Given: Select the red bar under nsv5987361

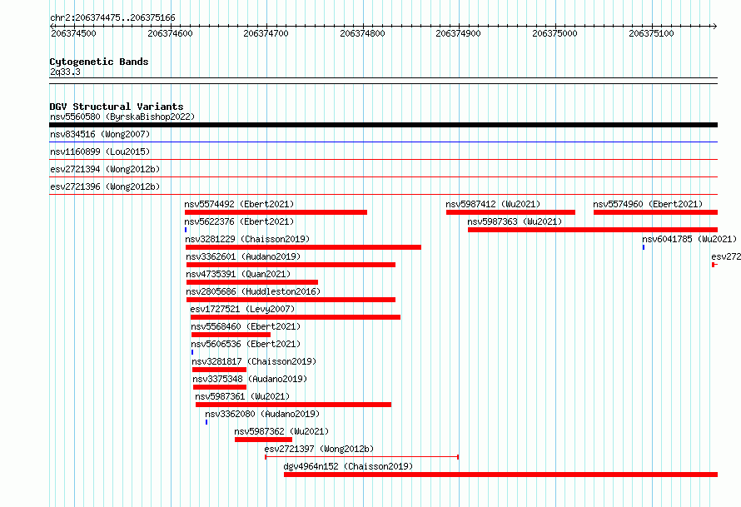Looking at the screenshot, I should coord(293,405).
